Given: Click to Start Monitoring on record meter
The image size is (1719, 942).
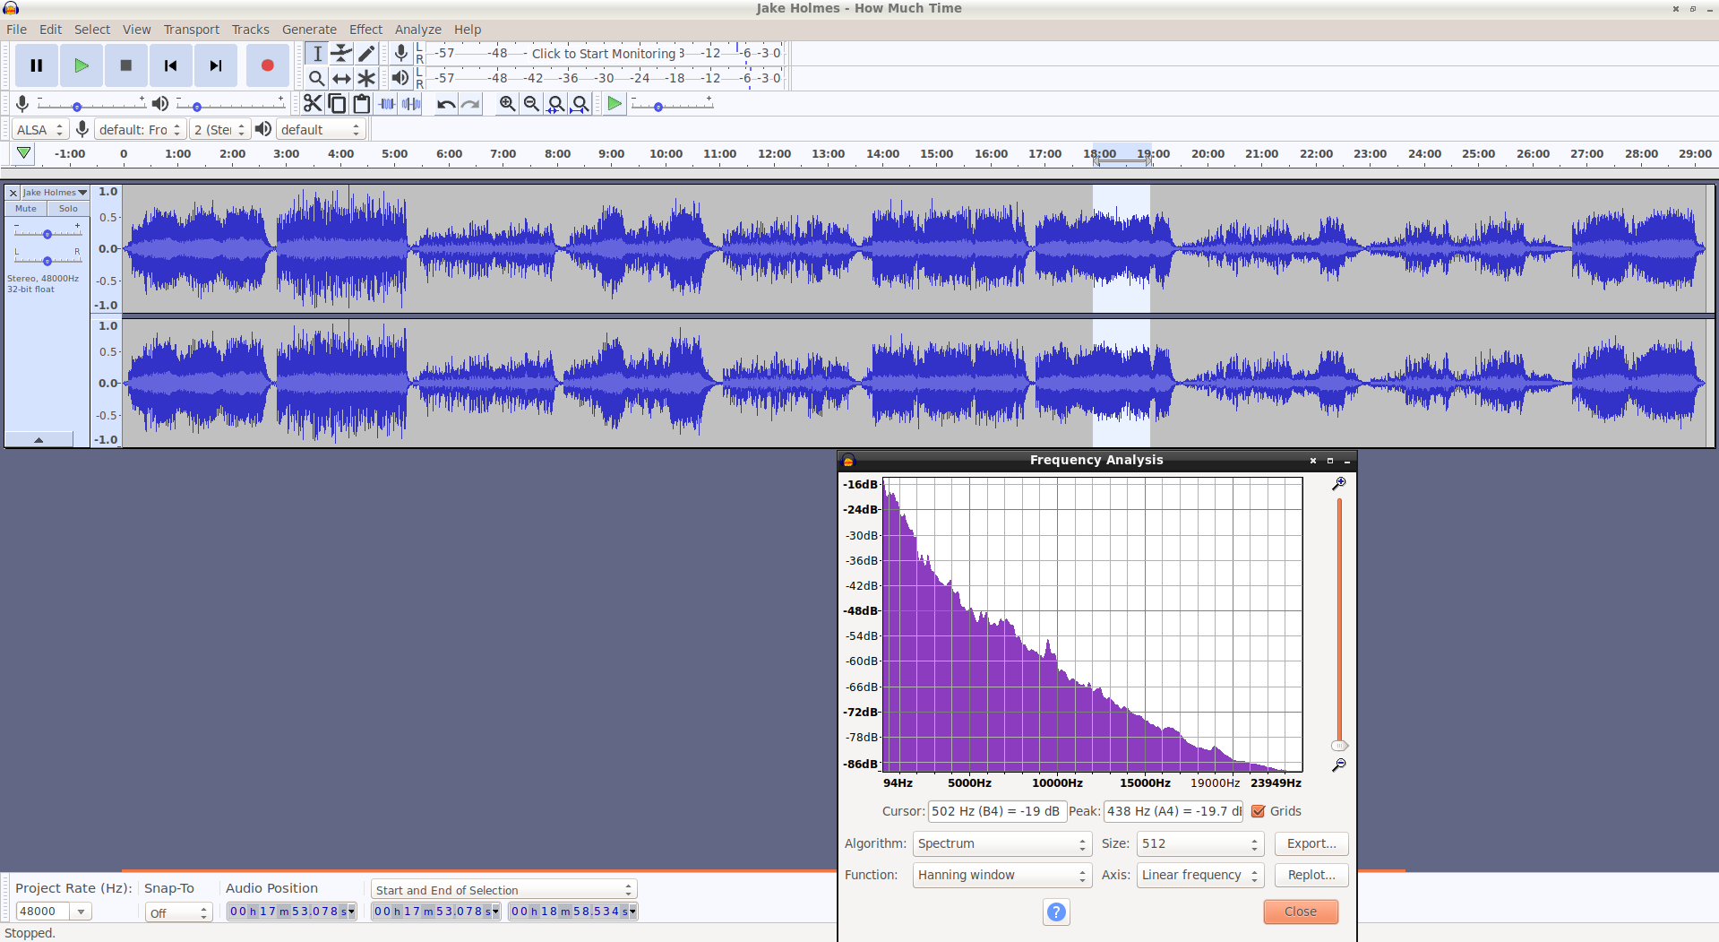Looking at the screenshot, I should point(605,53).
